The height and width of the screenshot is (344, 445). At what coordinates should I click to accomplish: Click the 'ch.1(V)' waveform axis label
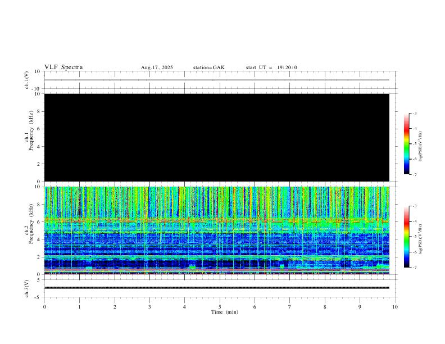click(x=27, y=80)
